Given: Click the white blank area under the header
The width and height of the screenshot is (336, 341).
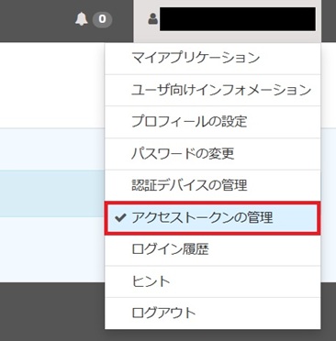Looking at the screenshot, I should 52,85.
